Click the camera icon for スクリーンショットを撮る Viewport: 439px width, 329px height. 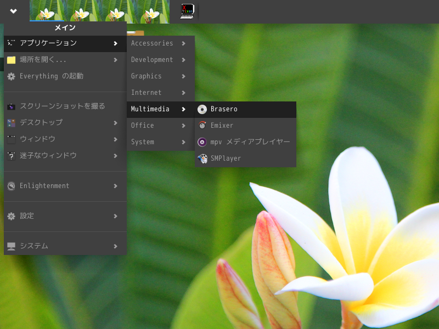[x=11, y=106]
